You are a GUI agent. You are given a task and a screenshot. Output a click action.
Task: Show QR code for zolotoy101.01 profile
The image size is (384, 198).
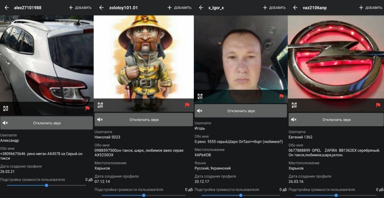100,105
